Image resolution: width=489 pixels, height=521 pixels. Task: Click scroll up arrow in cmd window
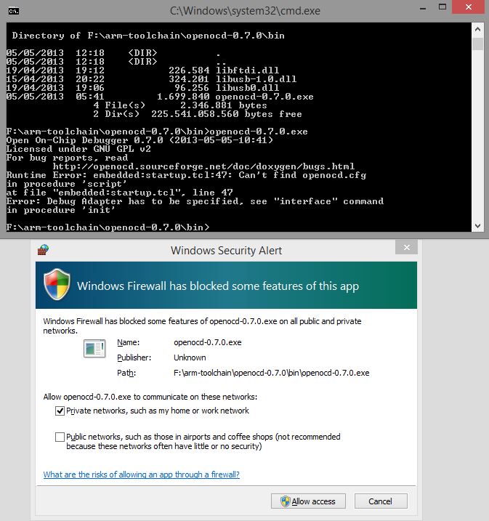477,29
